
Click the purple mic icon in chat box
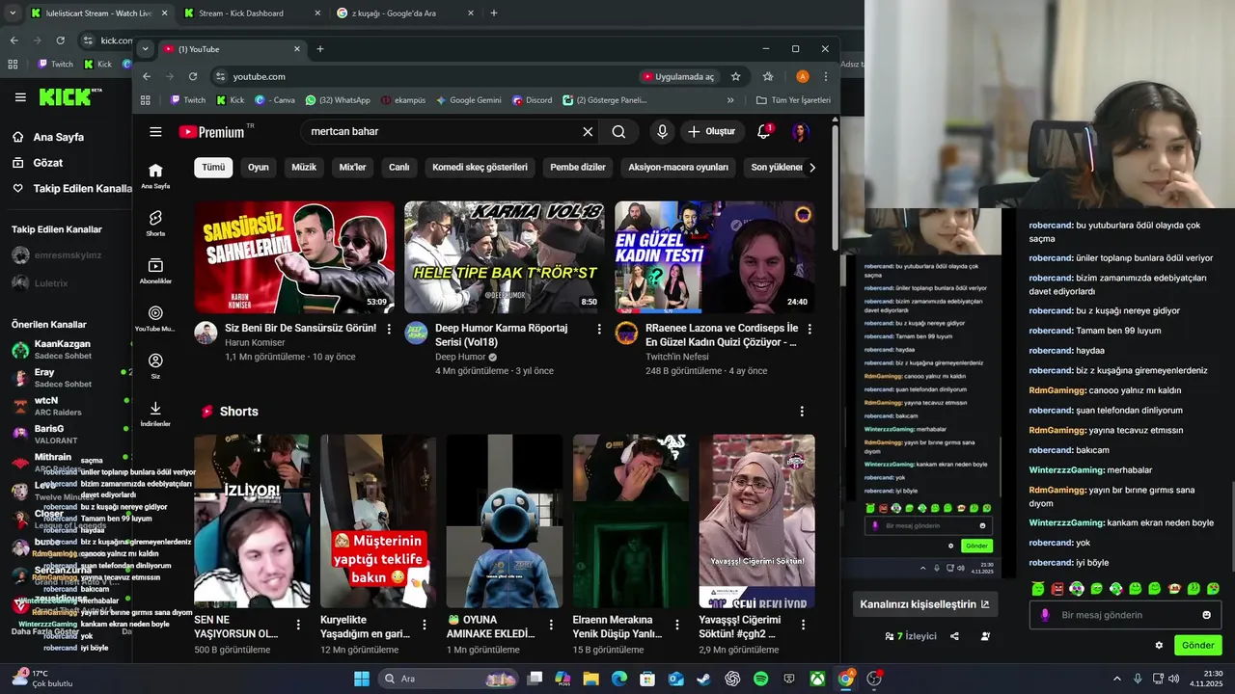pos(1045,615)
